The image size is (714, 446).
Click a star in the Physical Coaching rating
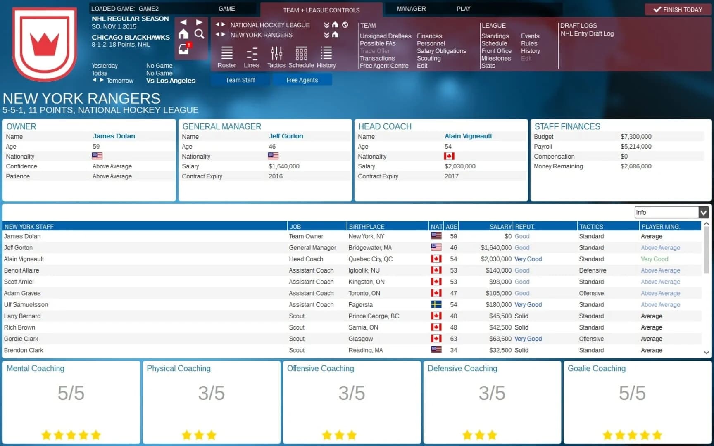pos(199,435)
